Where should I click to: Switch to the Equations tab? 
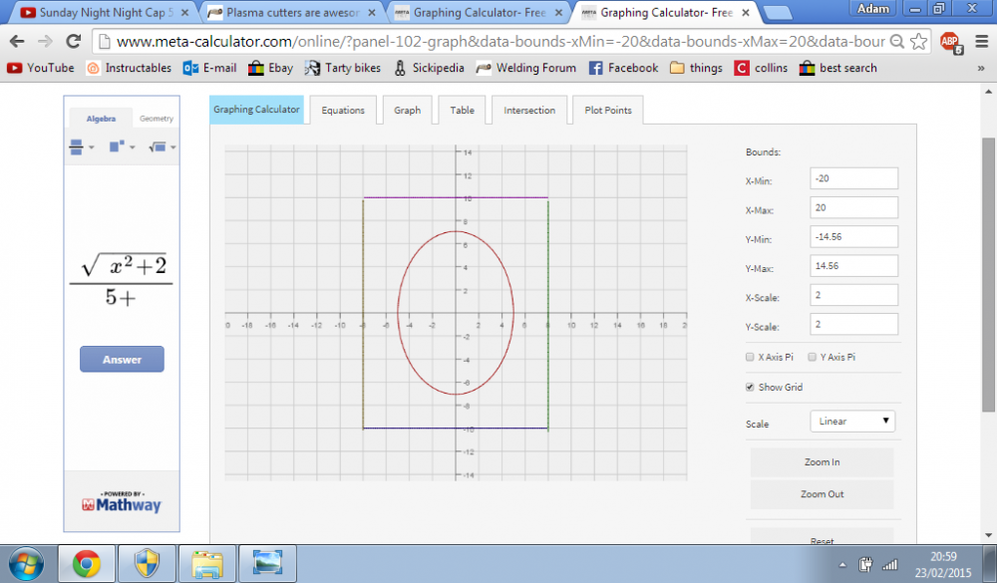343,111
